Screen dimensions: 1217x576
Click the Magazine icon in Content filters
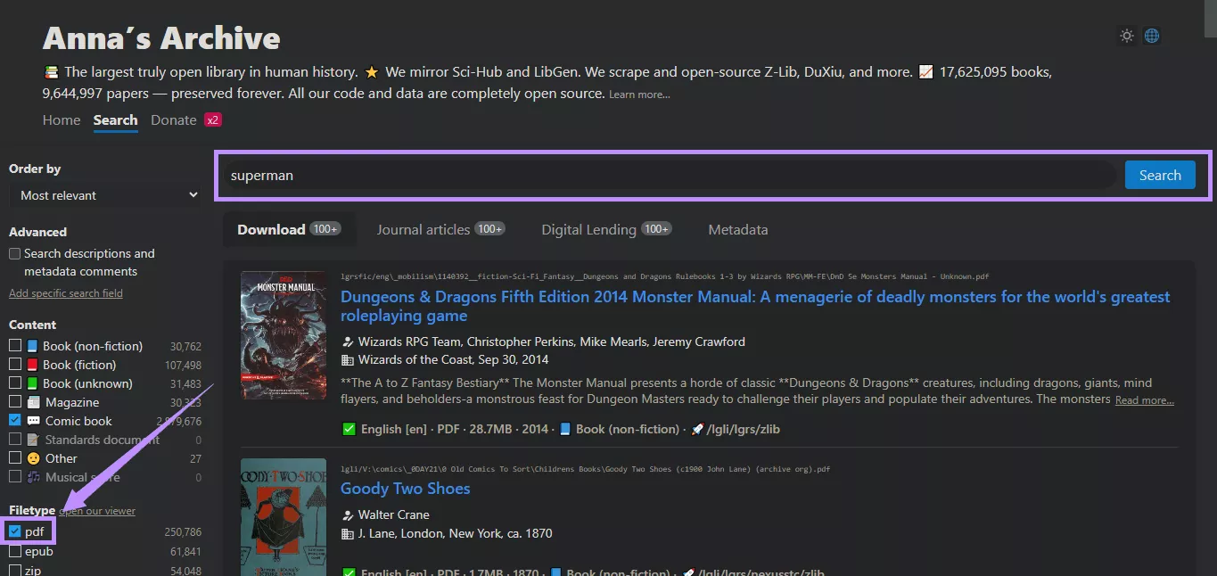coord(31,401)
